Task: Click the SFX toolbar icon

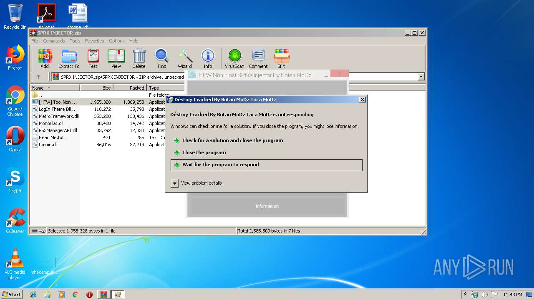Action: point(282,58)
